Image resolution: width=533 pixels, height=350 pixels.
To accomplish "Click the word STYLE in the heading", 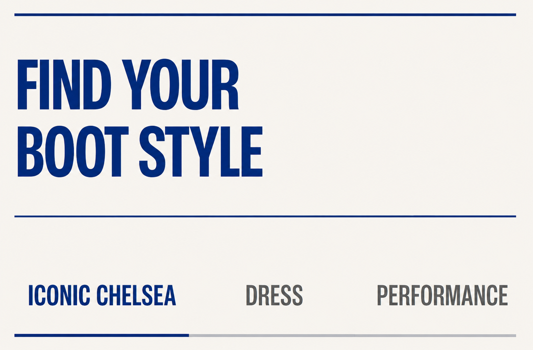I will coord(201,151).
